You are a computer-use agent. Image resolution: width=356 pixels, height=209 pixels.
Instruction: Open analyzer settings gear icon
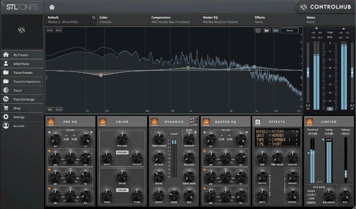[258, 30]
